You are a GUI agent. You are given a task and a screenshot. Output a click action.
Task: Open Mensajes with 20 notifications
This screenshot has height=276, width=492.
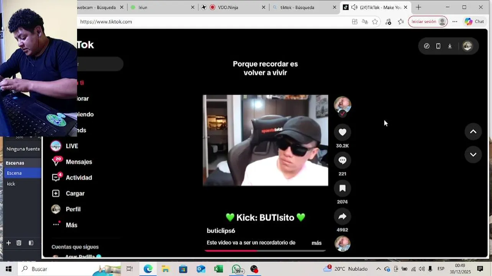(72, 162)
